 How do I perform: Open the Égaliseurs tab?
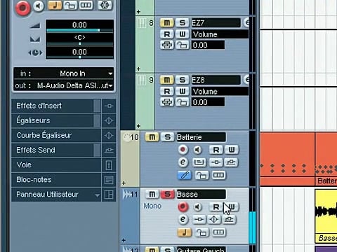point(56,120)
